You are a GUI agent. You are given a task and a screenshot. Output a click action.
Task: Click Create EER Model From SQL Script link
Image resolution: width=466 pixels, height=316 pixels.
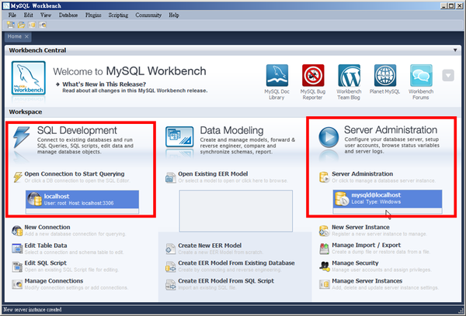(x=226, y=280)
